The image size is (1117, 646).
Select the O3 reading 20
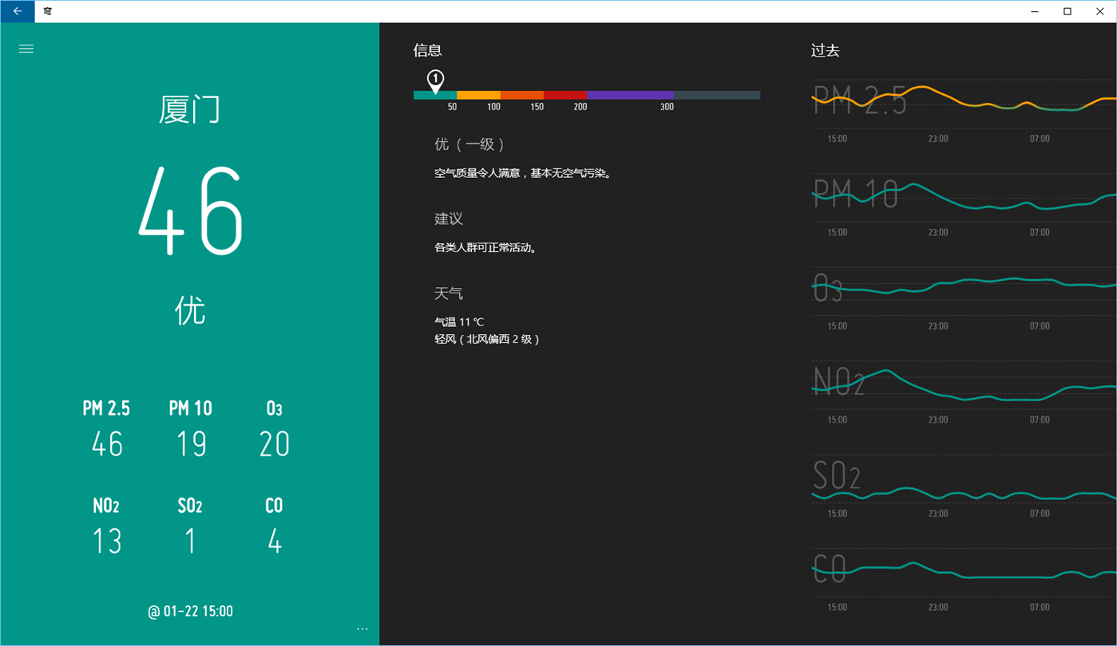pos(275,444)
